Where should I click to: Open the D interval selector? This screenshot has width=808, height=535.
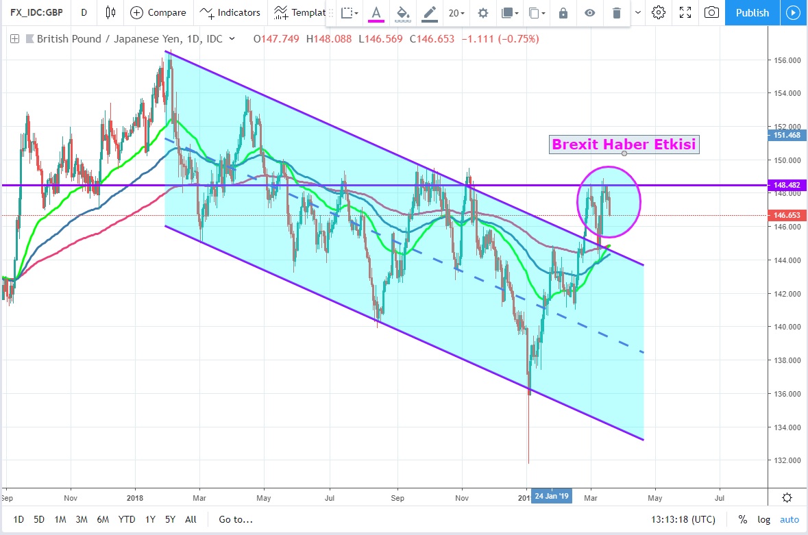tap(84, 12)
